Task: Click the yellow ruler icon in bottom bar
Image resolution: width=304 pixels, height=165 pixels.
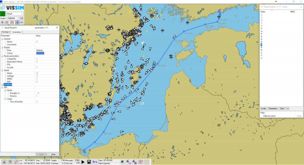Action: (x=147, y=162)
